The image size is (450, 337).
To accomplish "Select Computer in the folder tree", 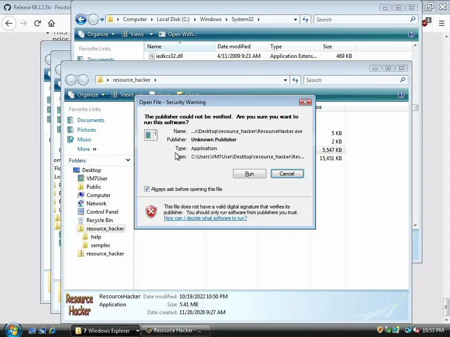I will click(98, 195).
